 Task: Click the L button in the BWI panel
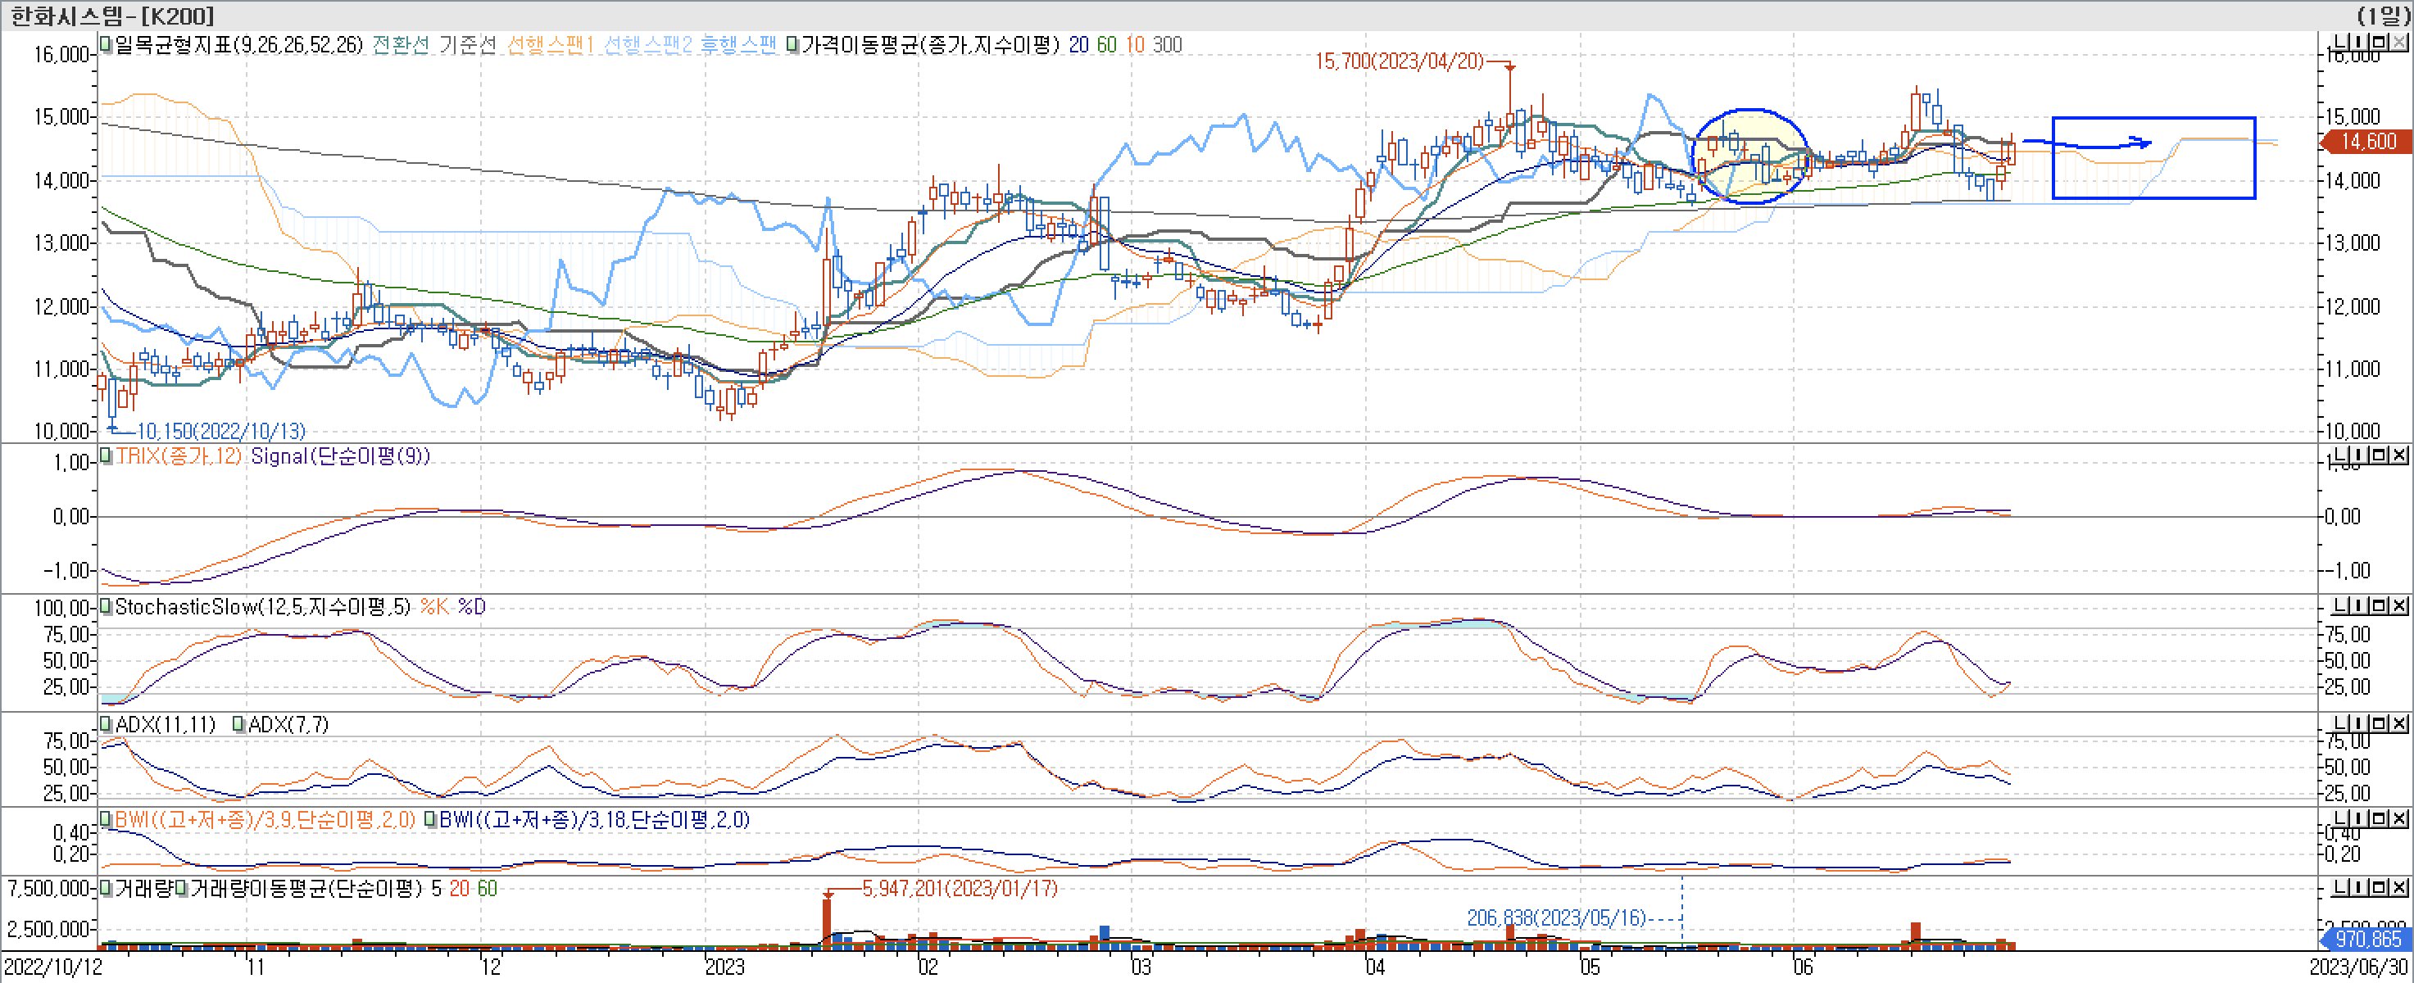pos(2340,818)
